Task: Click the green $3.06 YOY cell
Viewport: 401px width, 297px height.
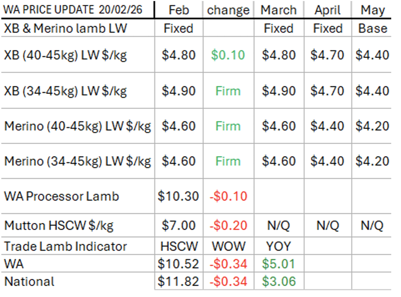Action: coord(279,281)
